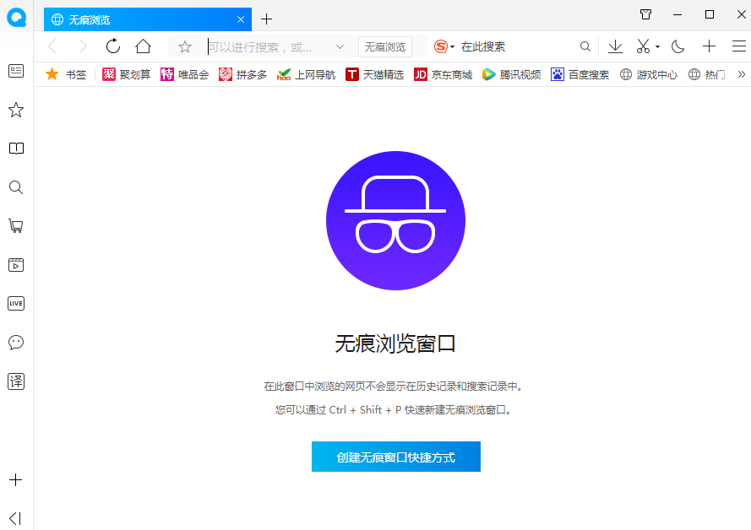The height and width of the screenshot is (530, 751).
Task: Click the 创建无痕窗口快捷方式 button
Action: point(395,456)
